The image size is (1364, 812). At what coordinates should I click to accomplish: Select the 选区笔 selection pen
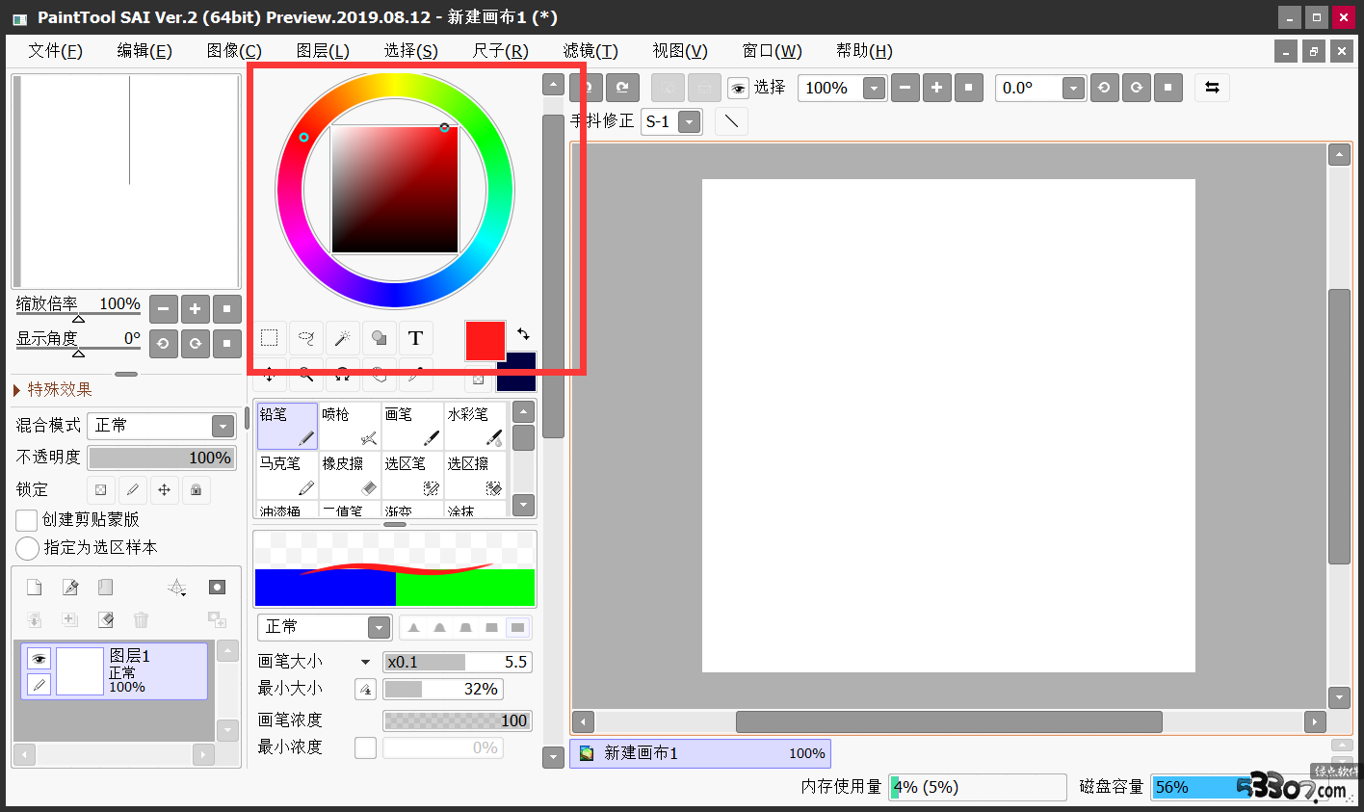click(x=412, y=475)
